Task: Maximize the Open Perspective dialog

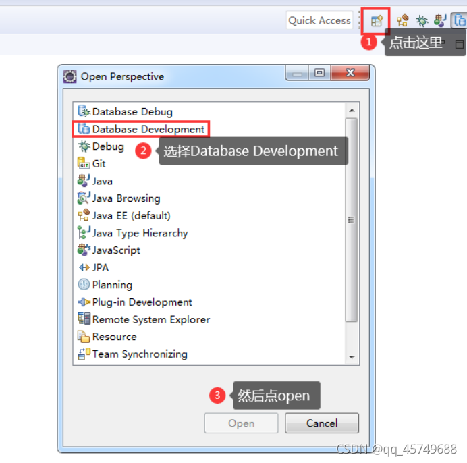Action: tap(319, 72)
